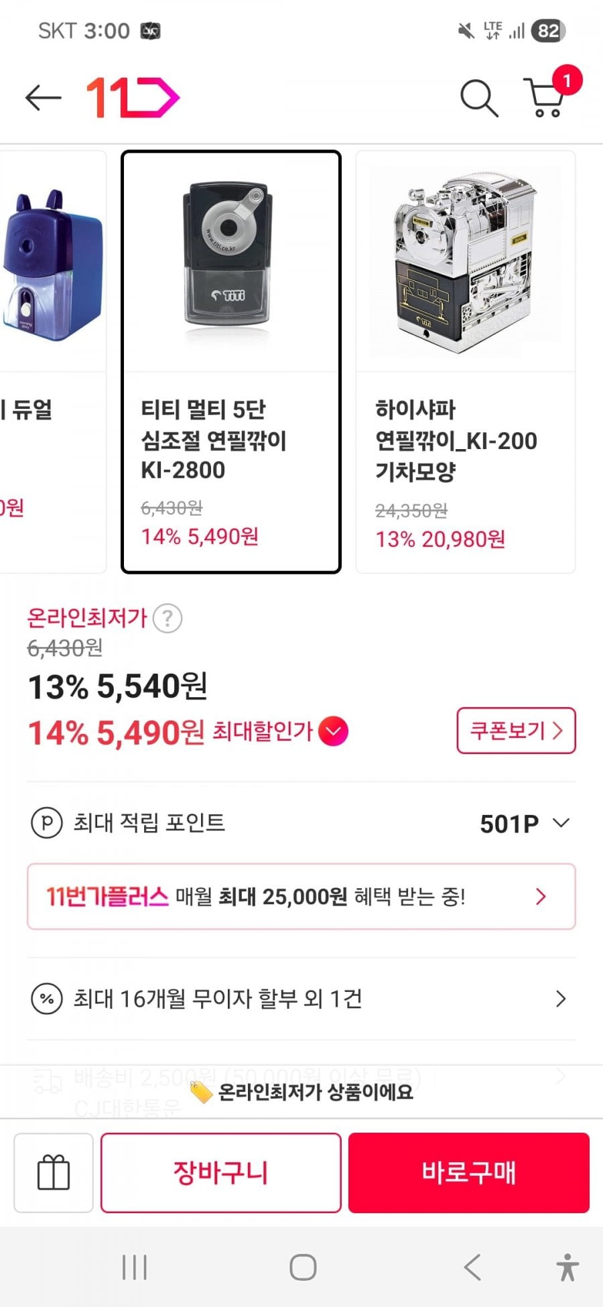This screenshot has width=603, height=1307.
Task: Open the 11st logo home
Action: point(133,98)
